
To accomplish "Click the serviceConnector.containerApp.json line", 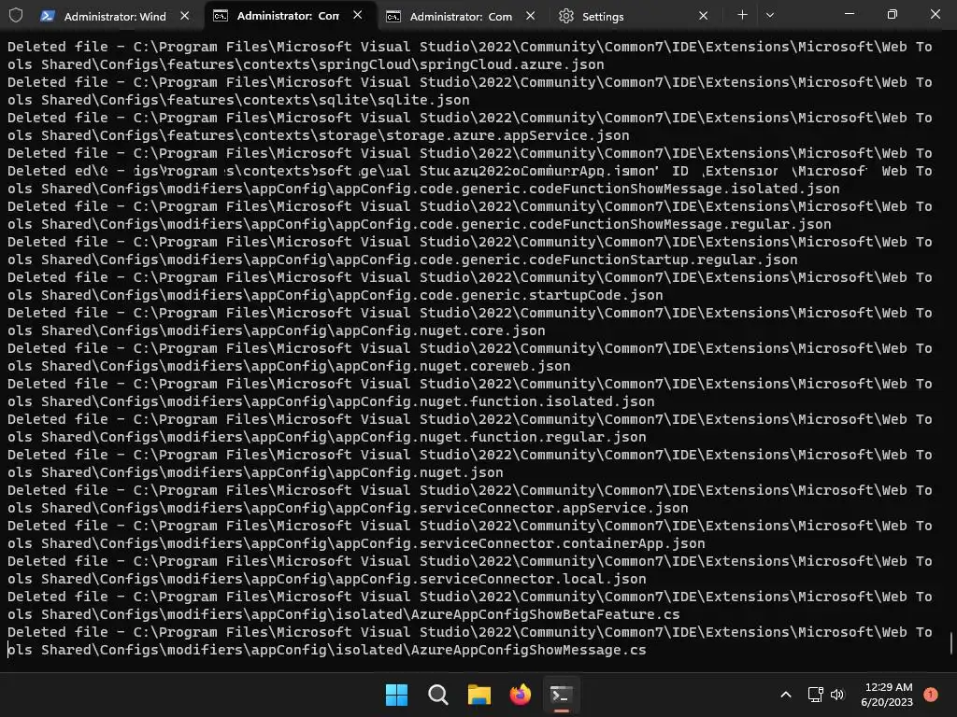I will click(x=356, y=542).
